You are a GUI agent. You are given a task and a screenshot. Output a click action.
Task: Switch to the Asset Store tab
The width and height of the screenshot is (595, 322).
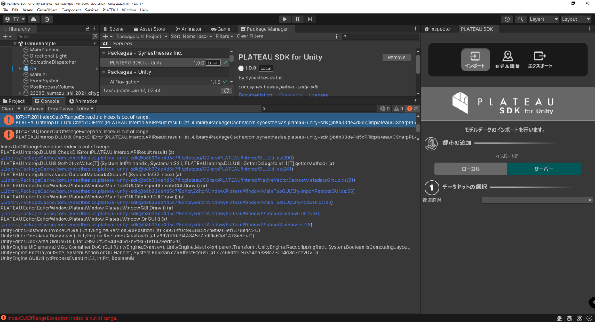[x=149, y=29]
